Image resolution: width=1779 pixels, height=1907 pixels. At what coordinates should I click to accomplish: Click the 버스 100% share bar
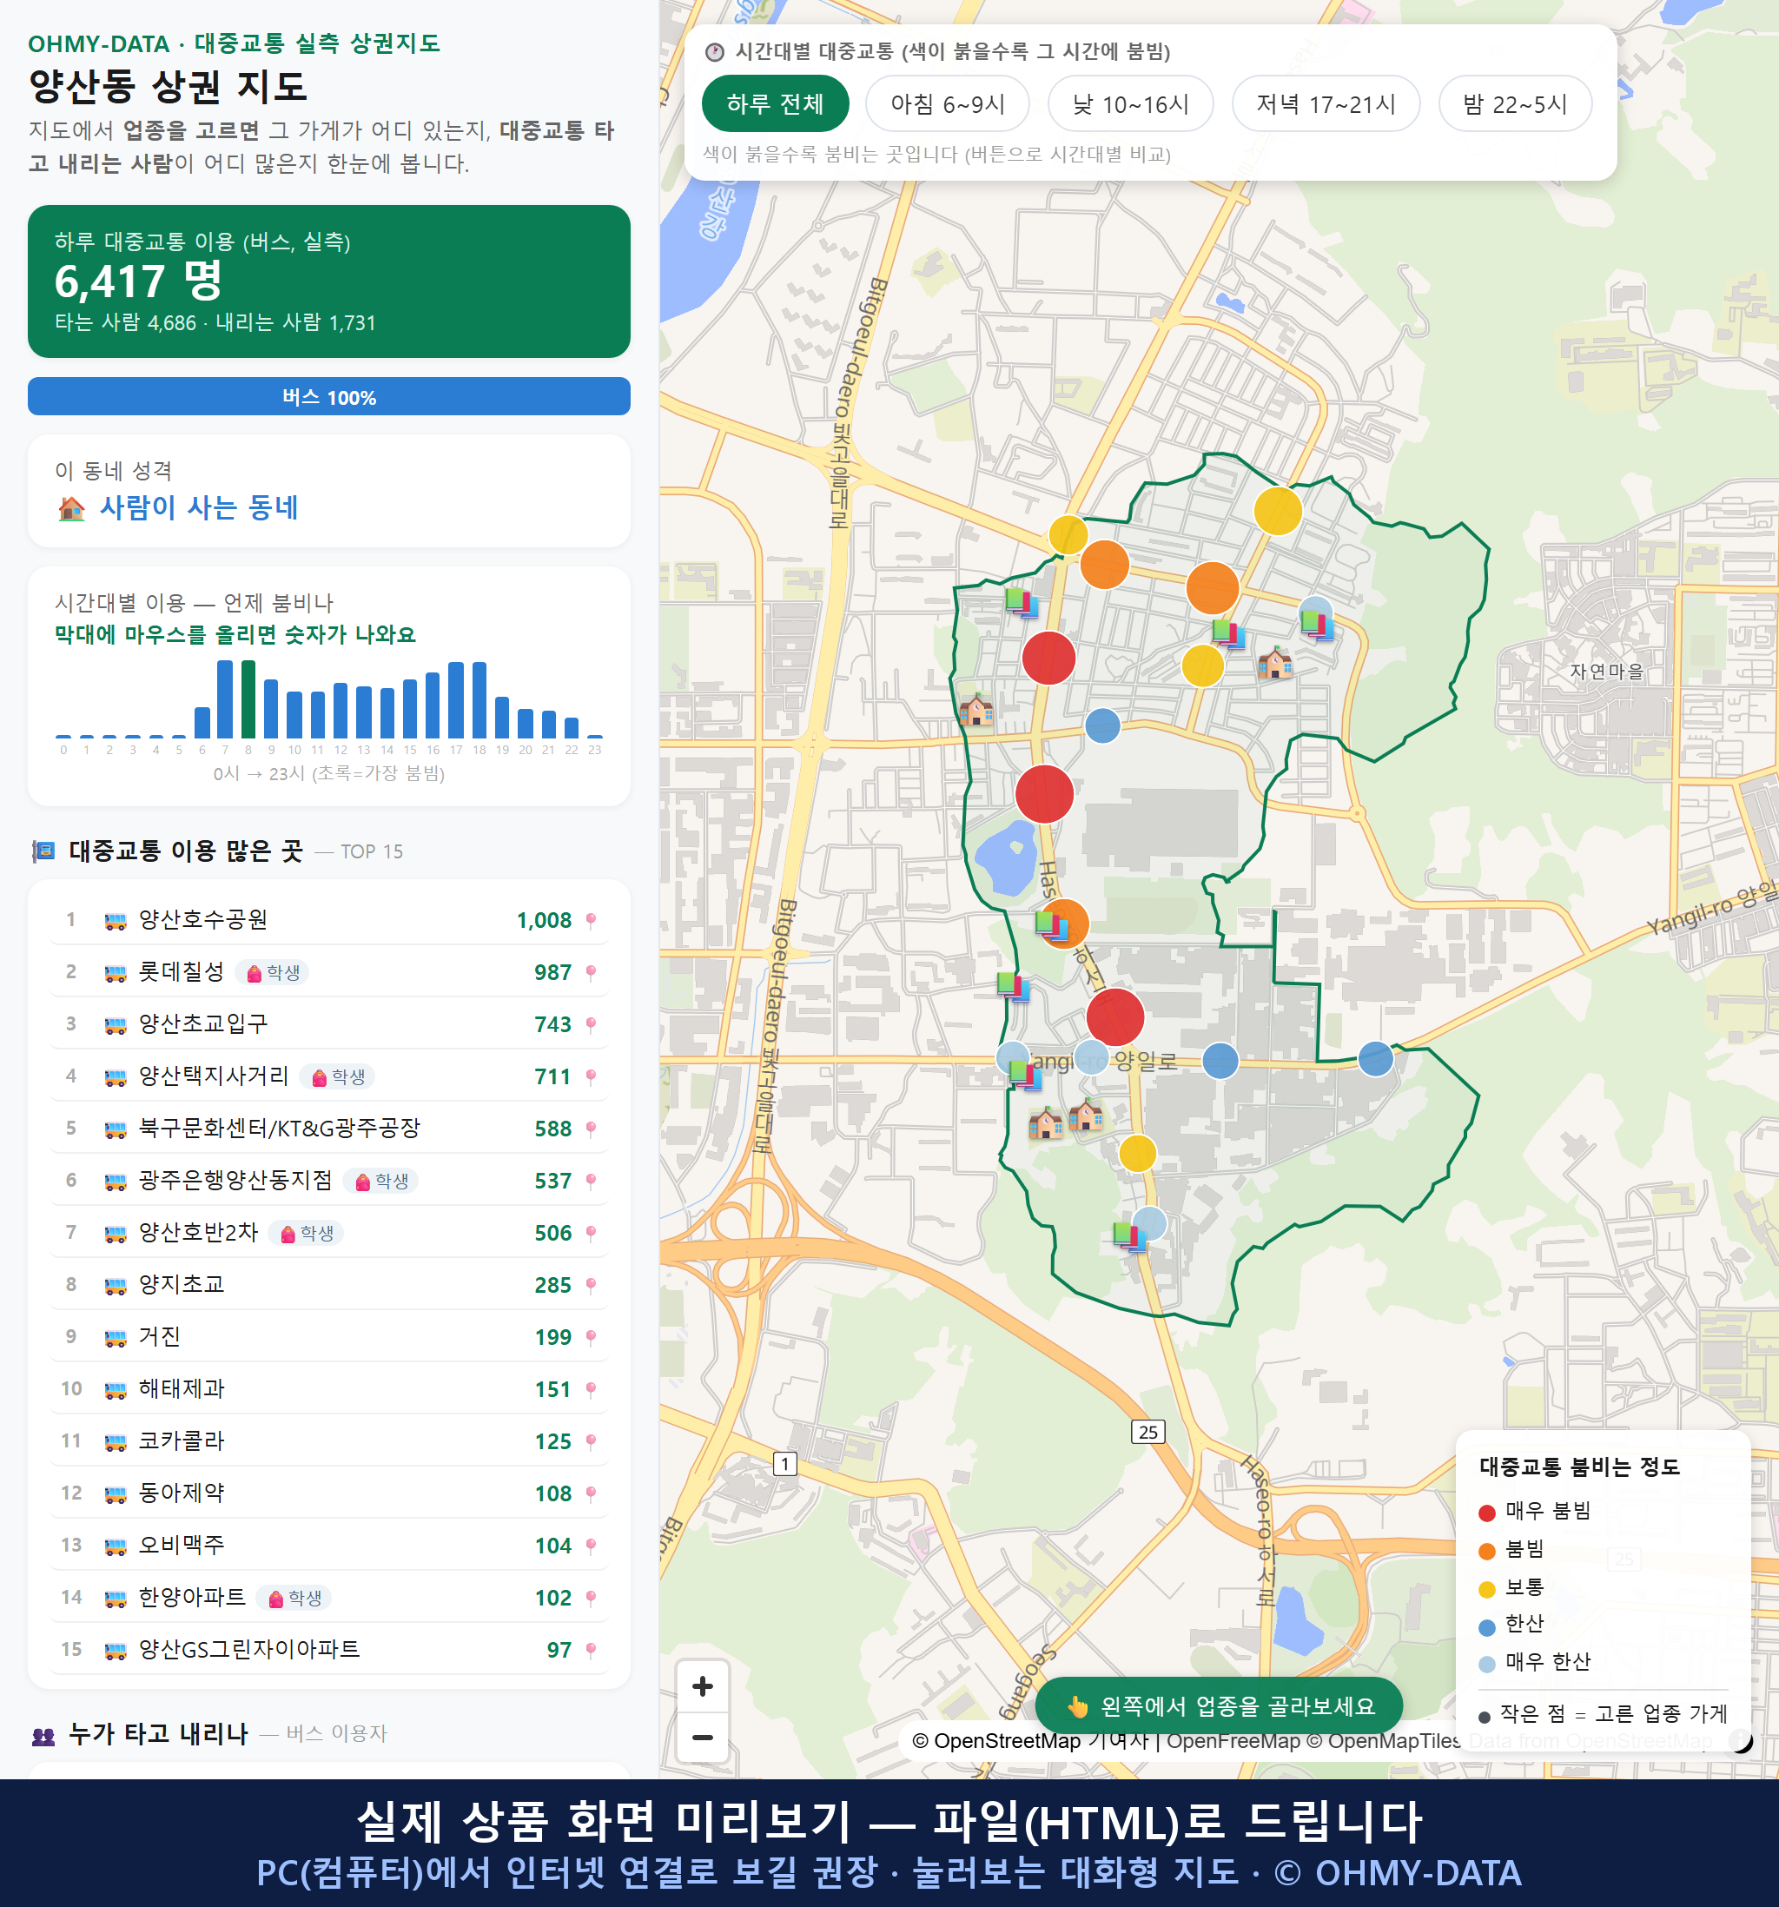pyautogui.click(x=329, y=397)
